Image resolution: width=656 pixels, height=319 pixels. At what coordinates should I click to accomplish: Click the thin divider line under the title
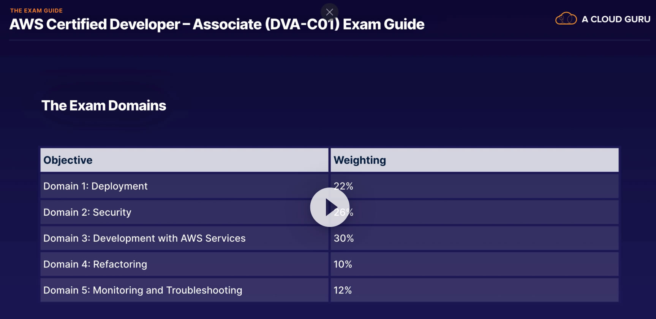click(329, 40)
